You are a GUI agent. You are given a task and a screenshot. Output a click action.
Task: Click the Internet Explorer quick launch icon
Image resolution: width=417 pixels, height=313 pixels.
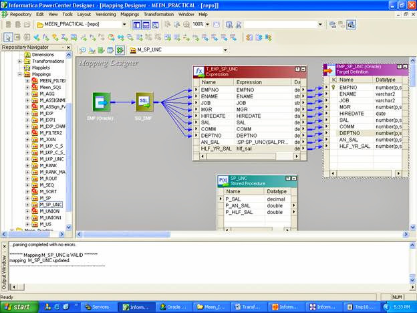pyautogui.click(x=57, y=307)
